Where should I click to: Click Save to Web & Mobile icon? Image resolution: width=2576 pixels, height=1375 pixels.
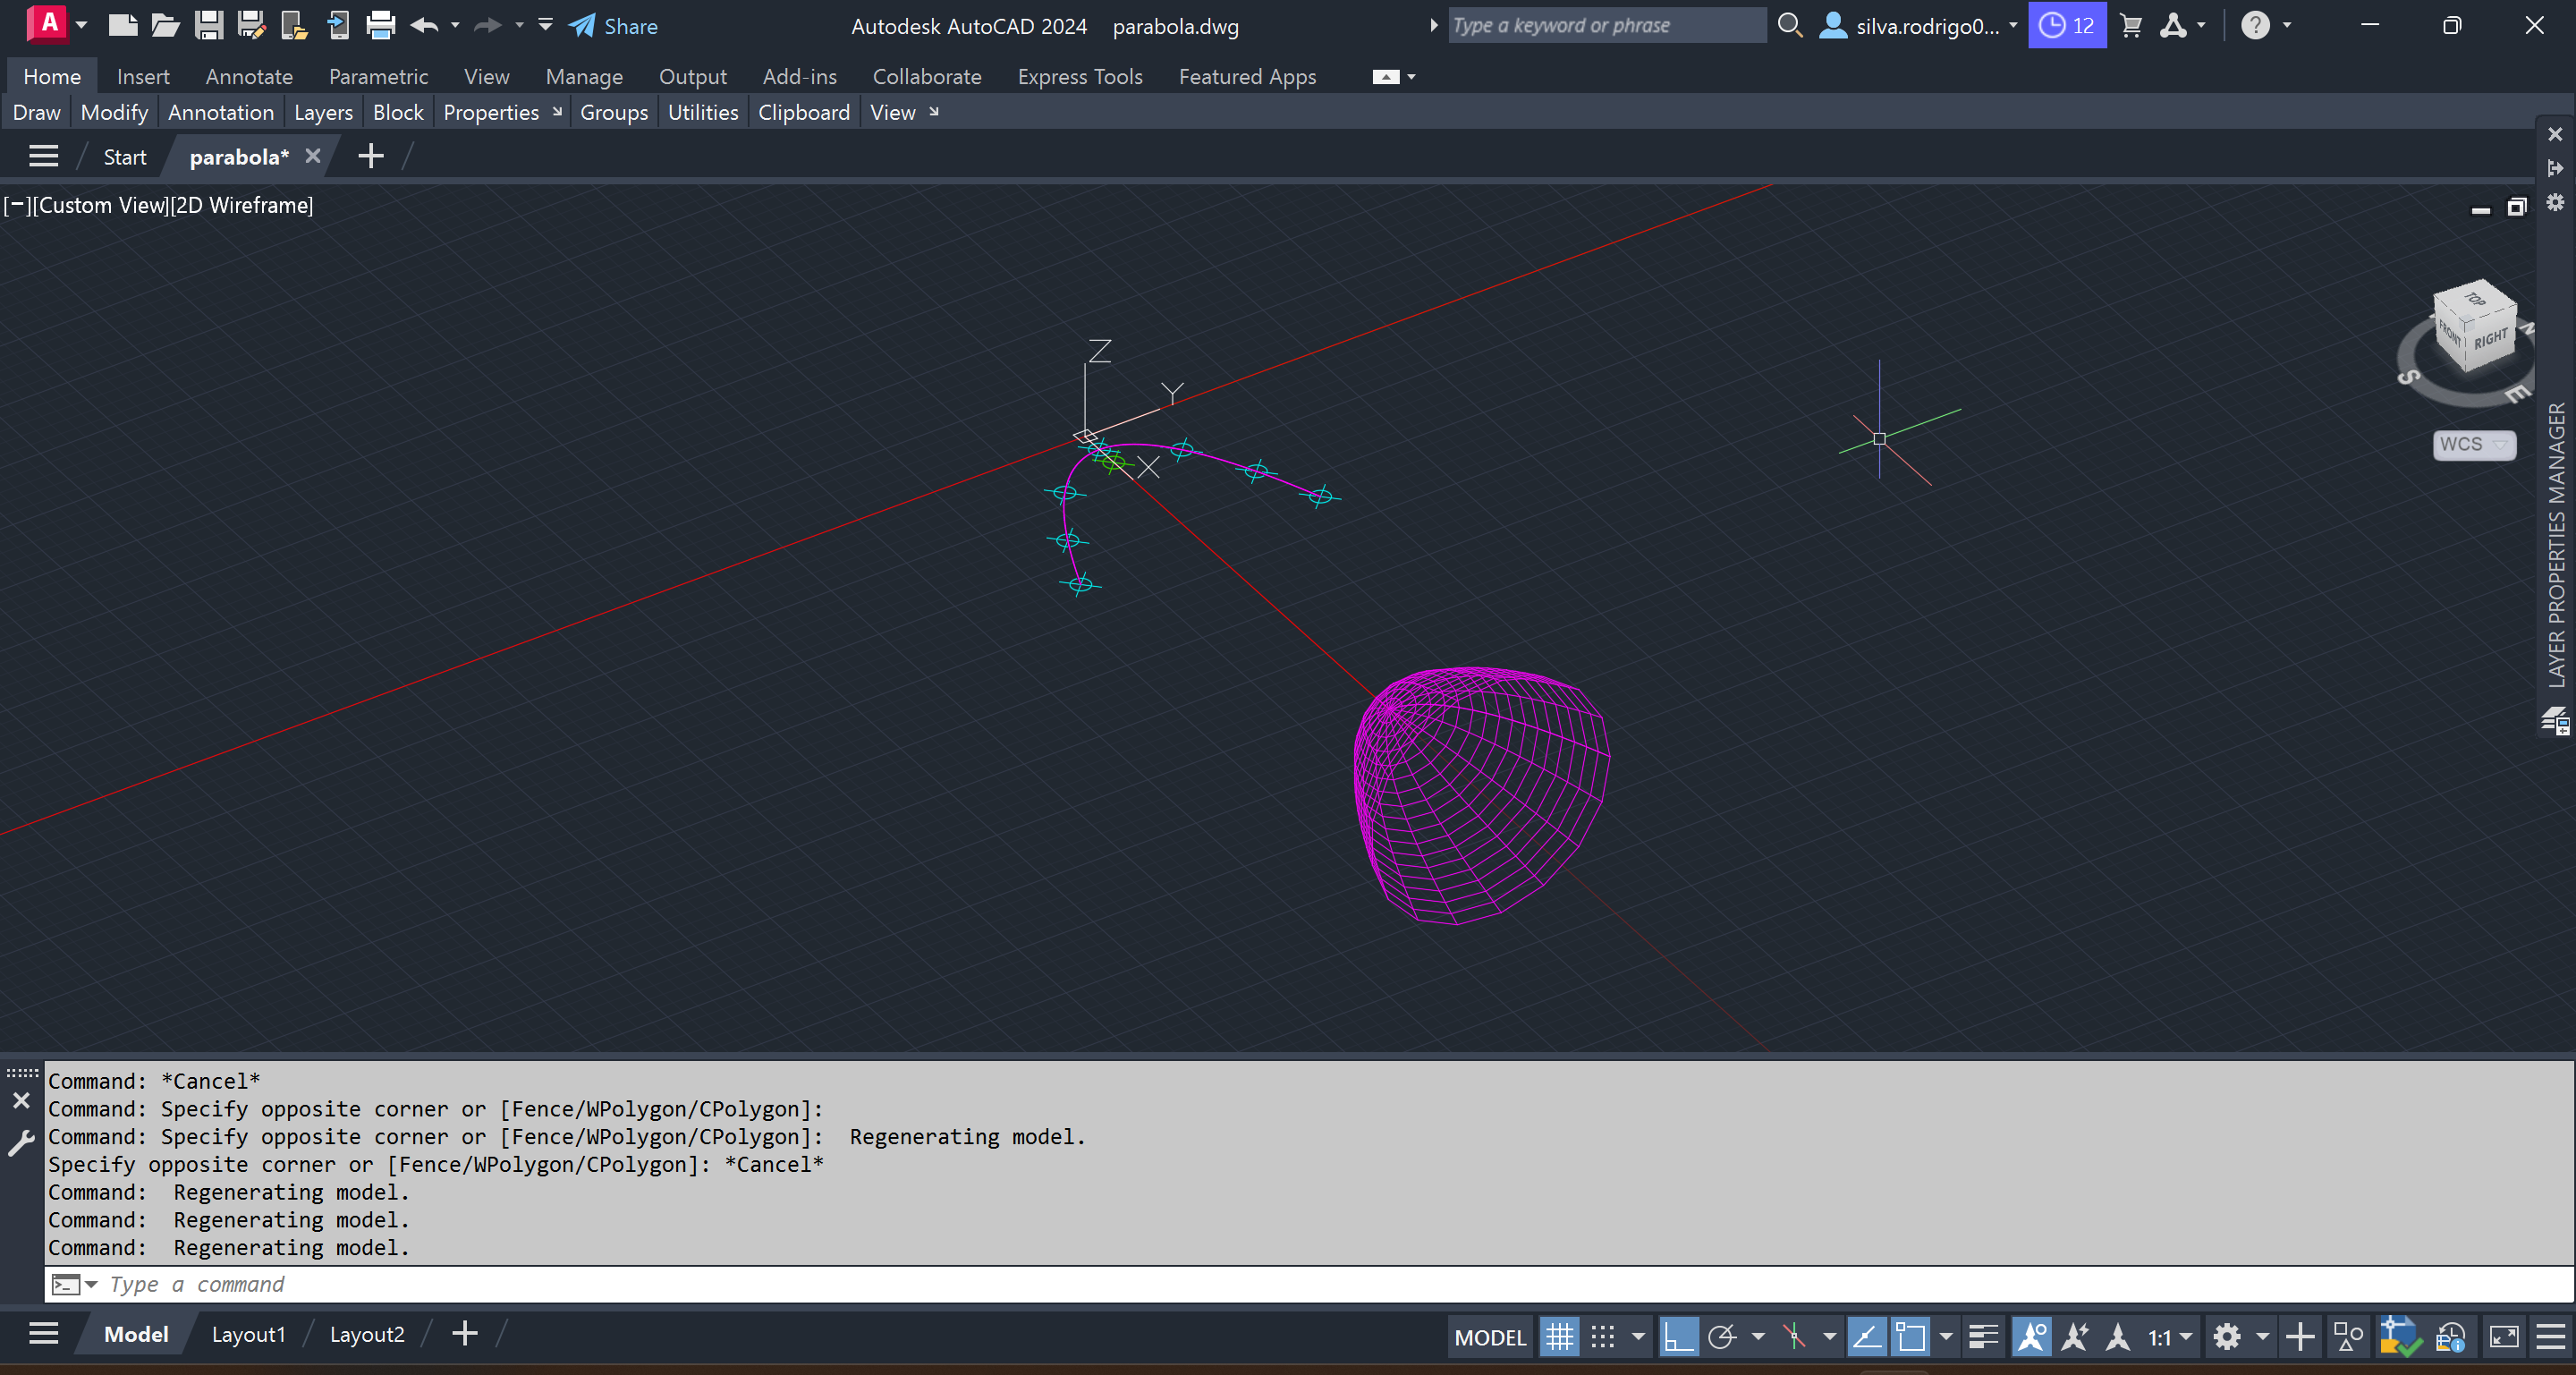[x=338, y=25]
